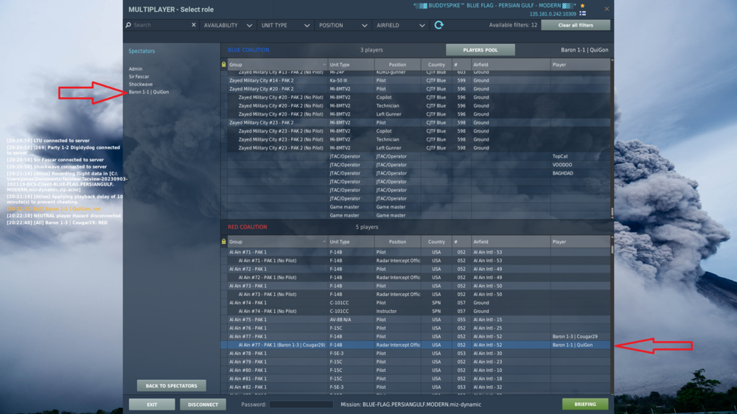Clear the search box with the X icon
Screen dimensions: 737x414
coord(193,25)
